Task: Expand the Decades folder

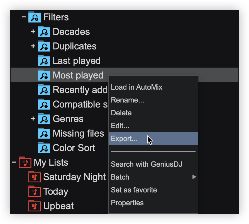Action: tap(33, 32)
